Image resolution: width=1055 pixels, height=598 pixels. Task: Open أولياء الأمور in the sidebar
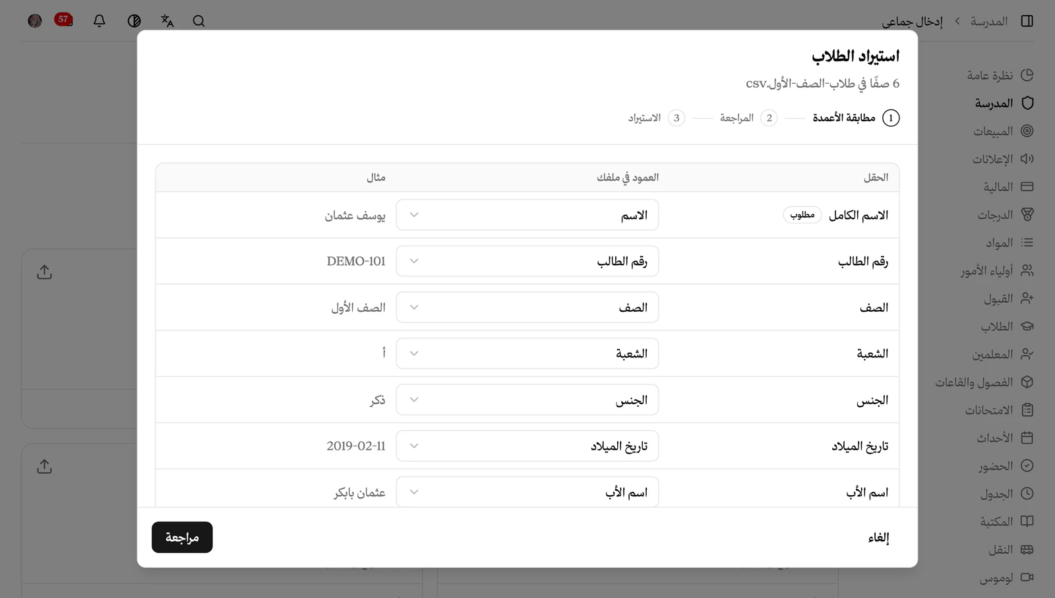pyautogui.click(x=997, y=271)
